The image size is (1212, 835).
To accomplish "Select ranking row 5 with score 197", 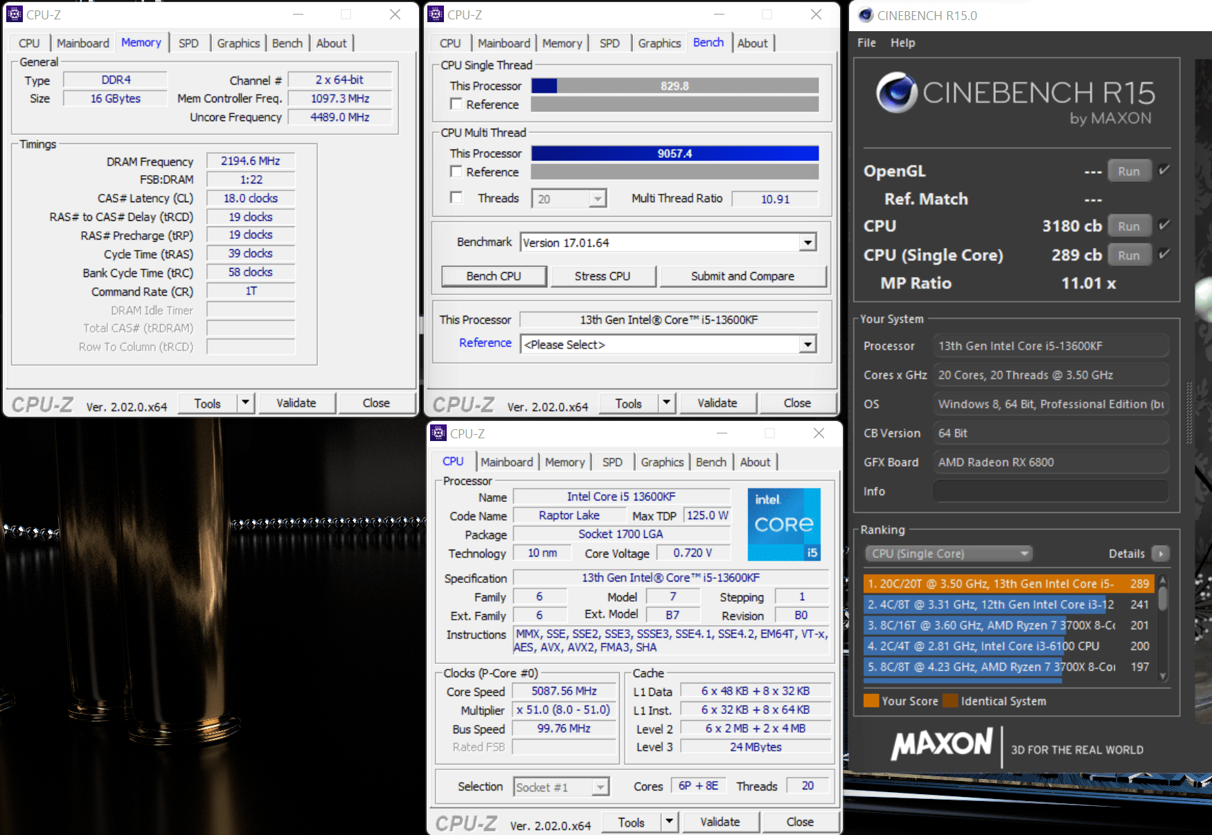I will point(1009,667).
